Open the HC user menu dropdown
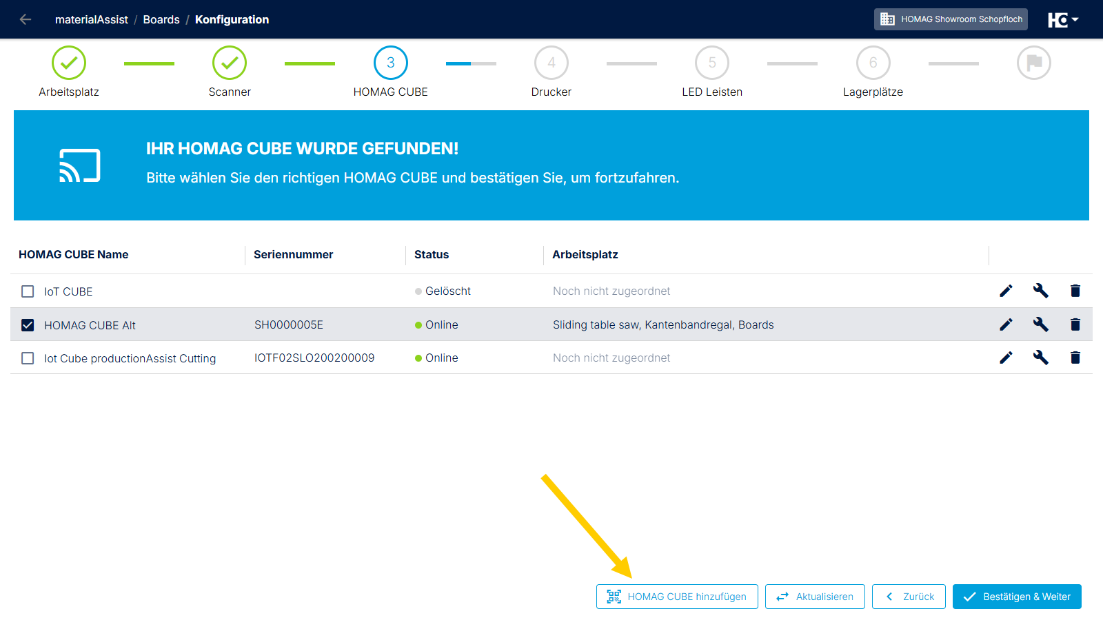The height and width of the screenshot is (620, 1103). [x=1063, y=20]
